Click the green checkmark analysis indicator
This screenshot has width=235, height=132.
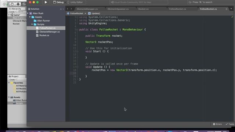tap(232, 17)
